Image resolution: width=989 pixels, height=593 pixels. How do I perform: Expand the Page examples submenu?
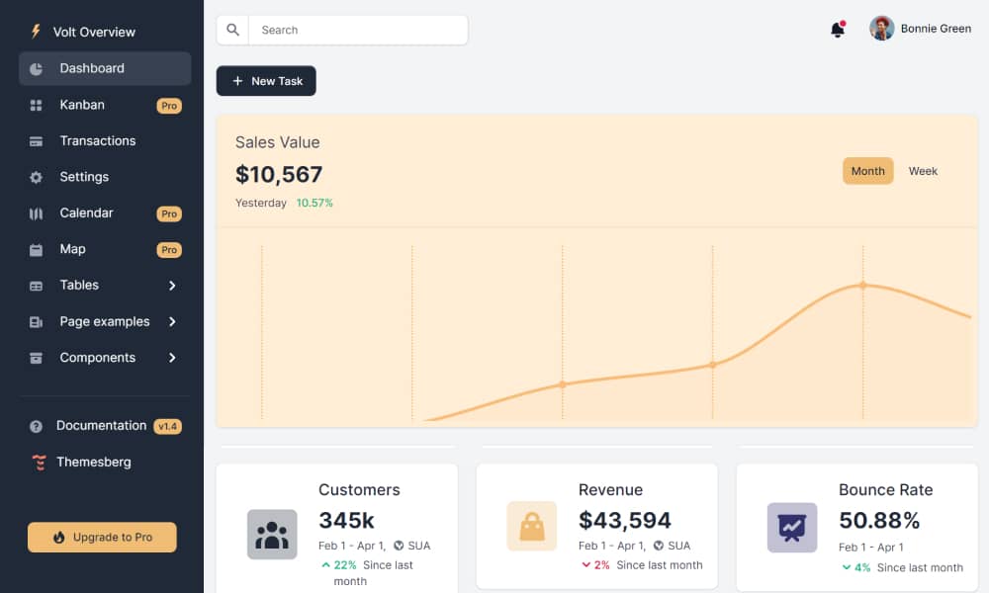pyautogui.click(x=105, y=321)
